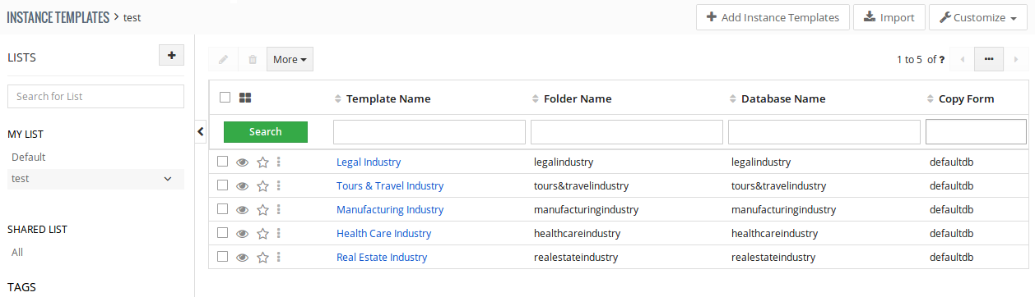Click the green Search button
This screenshot has height=297, width=1035.
point(266,131)
